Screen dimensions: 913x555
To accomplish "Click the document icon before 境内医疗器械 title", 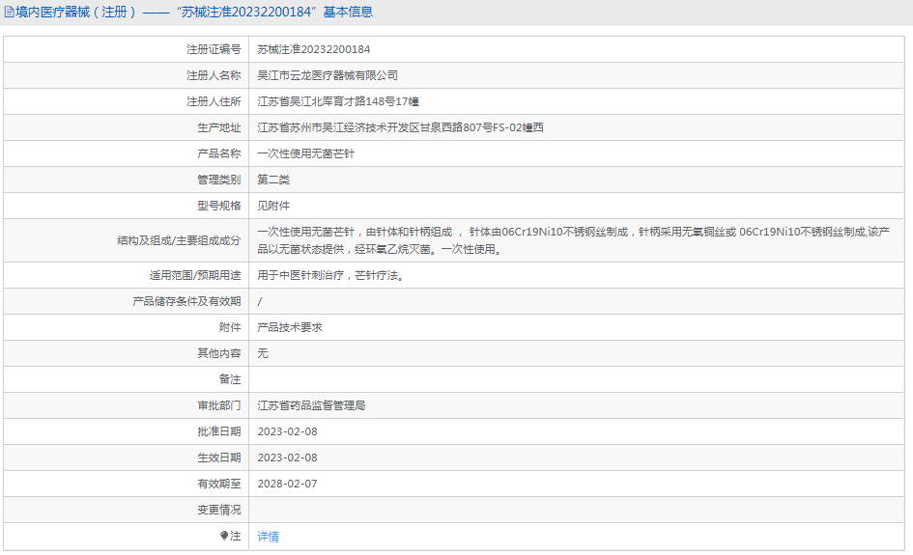I will [x=10, y=12].
